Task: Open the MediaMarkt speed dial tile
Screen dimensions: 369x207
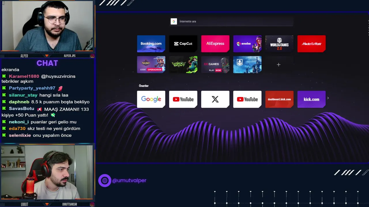Action: point(311,44)
